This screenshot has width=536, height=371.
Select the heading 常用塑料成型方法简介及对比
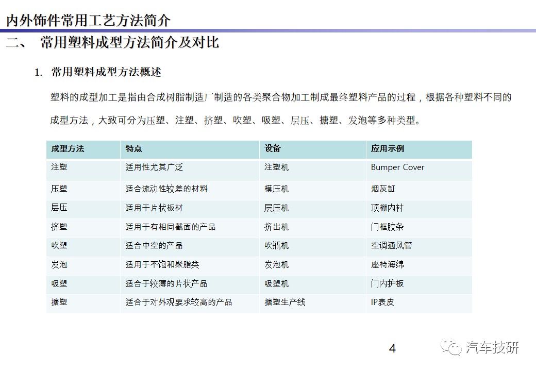point(129,42)
